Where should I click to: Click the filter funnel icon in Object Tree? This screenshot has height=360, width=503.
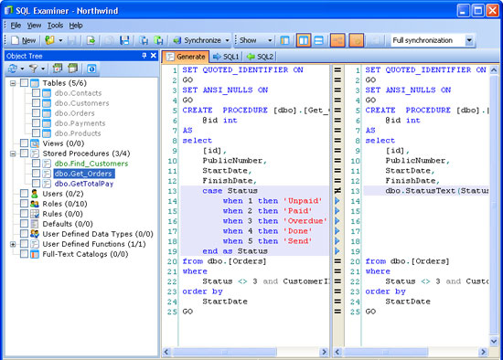[33, 69]
